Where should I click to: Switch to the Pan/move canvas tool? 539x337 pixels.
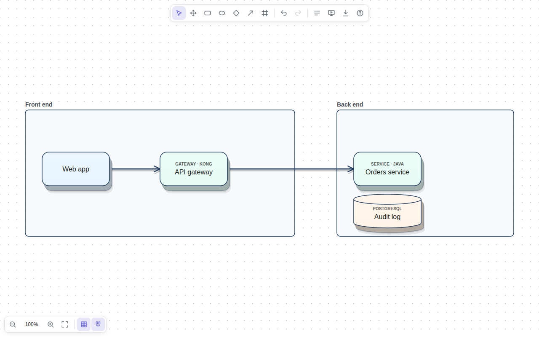(x=193, y=13)
